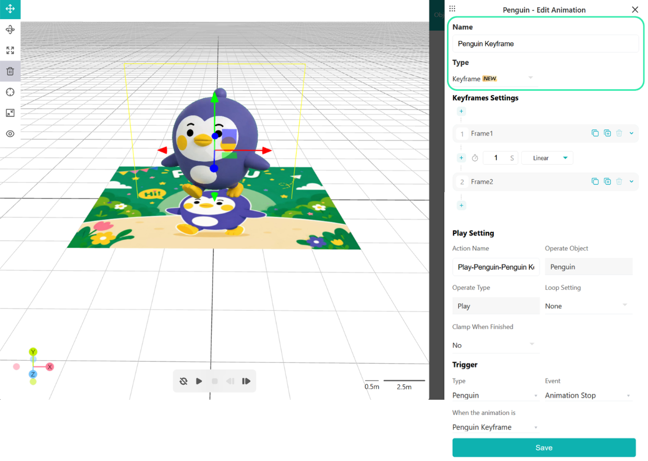Click the duration field showing 1 second

coord(500,158)
